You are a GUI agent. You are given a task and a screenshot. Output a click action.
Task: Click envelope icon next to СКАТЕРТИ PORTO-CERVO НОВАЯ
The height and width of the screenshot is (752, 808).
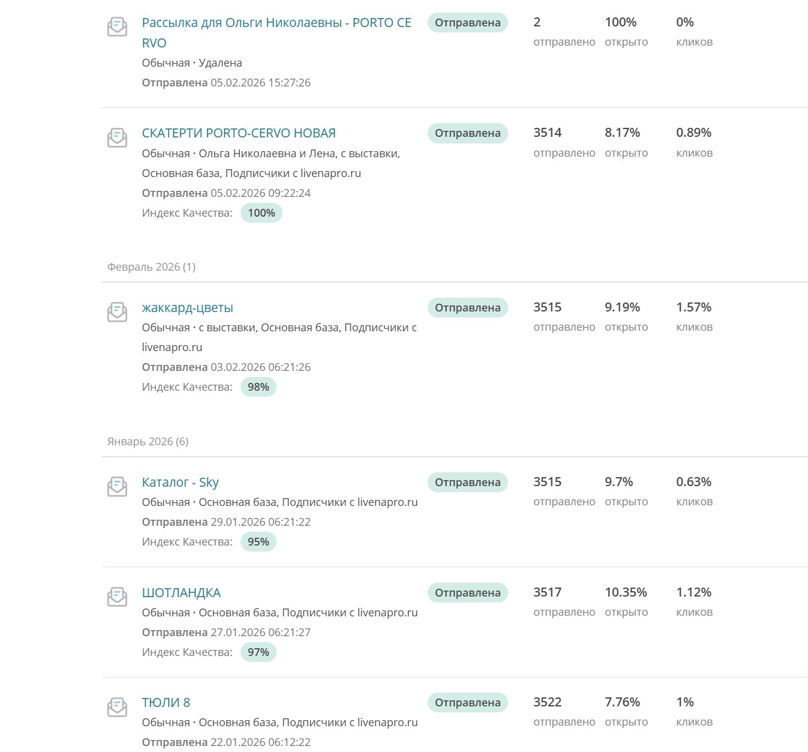click(117, 137)
